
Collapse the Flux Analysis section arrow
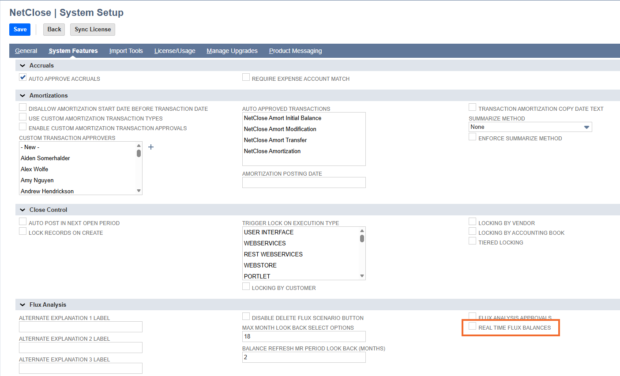coord(23,305)
